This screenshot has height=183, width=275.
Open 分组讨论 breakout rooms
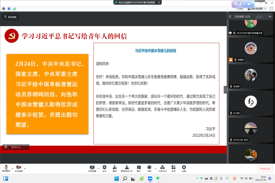pos(162,169)
